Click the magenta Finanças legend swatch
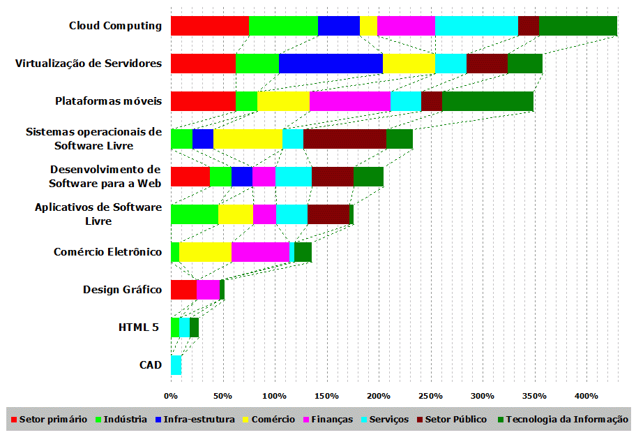The width and height of the screenshot is (636, 435). [x=306, y=420]
